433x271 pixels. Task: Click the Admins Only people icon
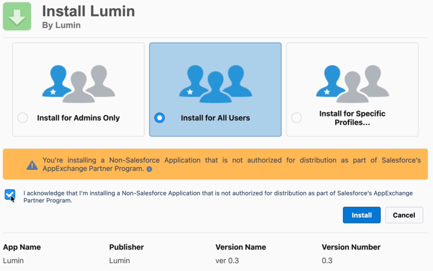79,82
